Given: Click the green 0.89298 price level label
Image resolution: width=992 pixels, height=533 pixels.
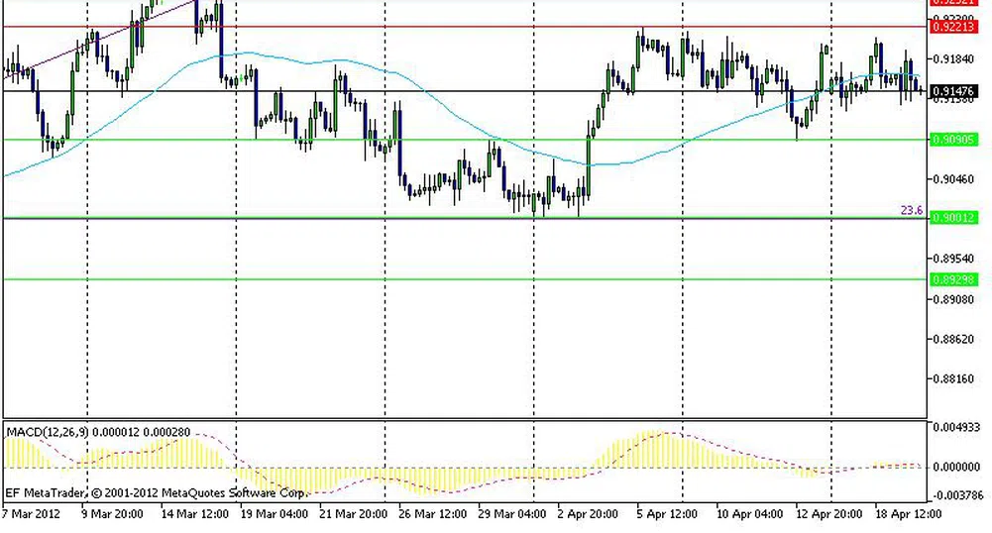Looking at the screenshot, I should (954, 279).
